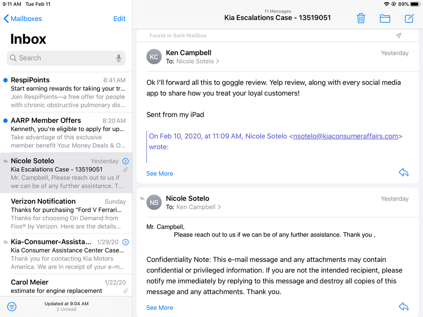Open the nsotelo@kiaconsumeraffairs.com email link
The height and width of the screenshot is (317, 423).
coord(346,136)
